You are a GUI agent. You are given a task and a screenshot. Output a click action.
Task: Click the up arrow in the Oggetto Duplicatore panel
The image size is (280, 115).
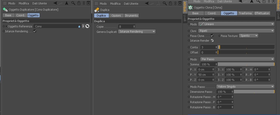(x=66, y=3)
